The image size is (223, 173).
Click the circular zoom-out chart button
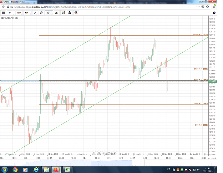click(x=99, y=153)
